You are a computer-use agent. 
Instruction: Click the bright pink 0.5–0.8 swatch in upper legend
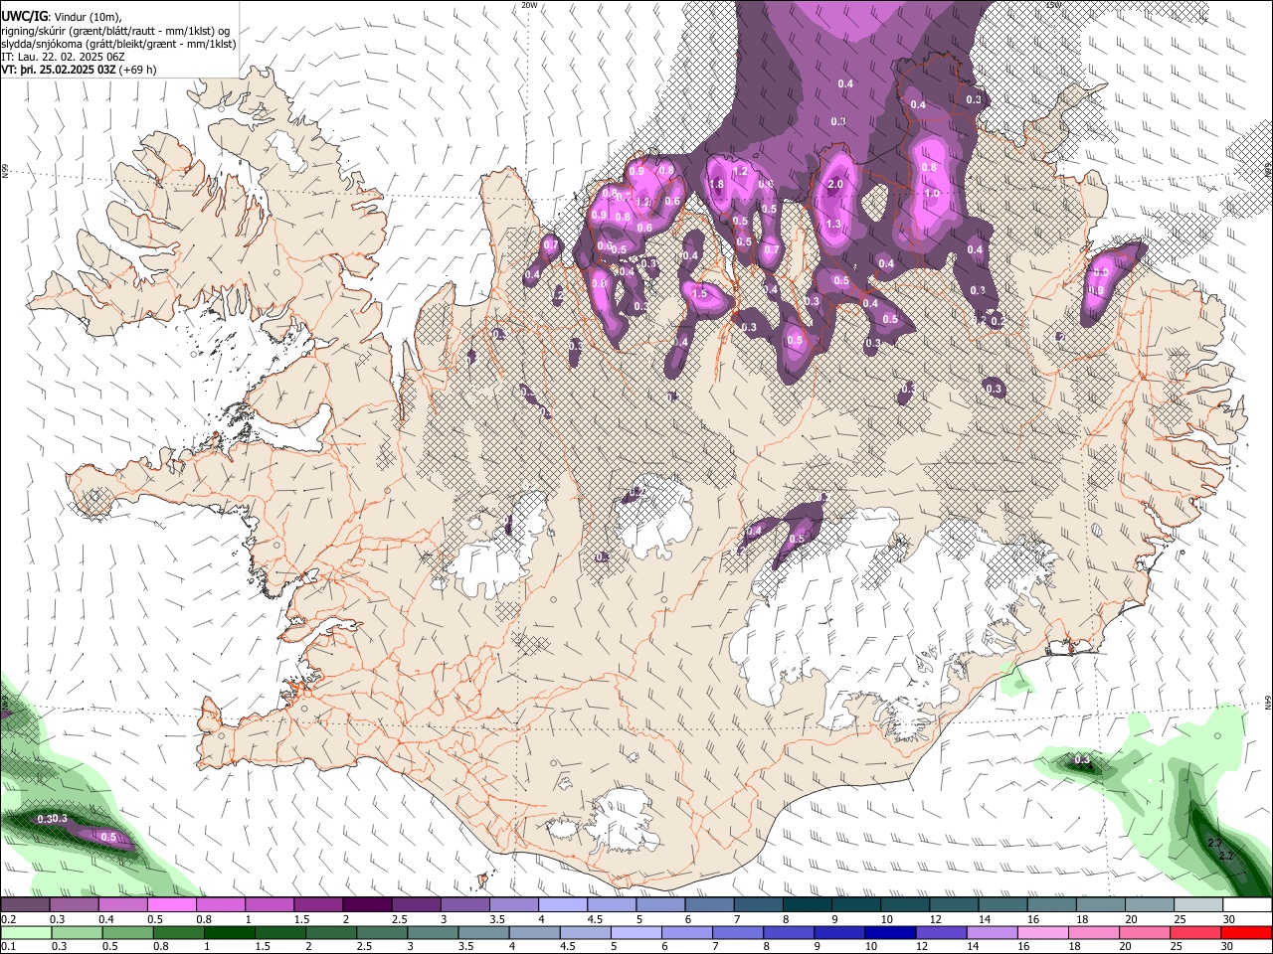click(171, 905)
